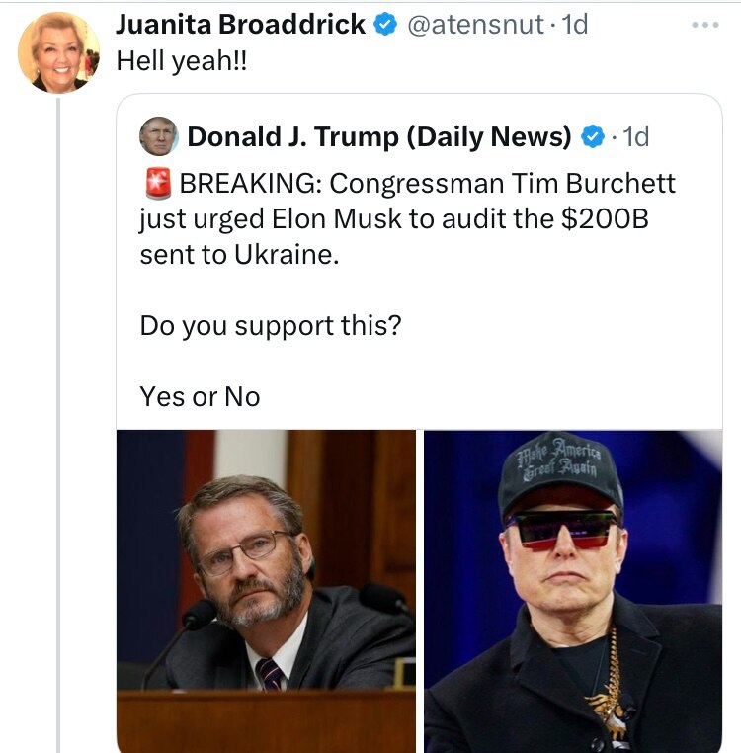Click the "$200B" amount in the quoted tweet

point(603,219)
